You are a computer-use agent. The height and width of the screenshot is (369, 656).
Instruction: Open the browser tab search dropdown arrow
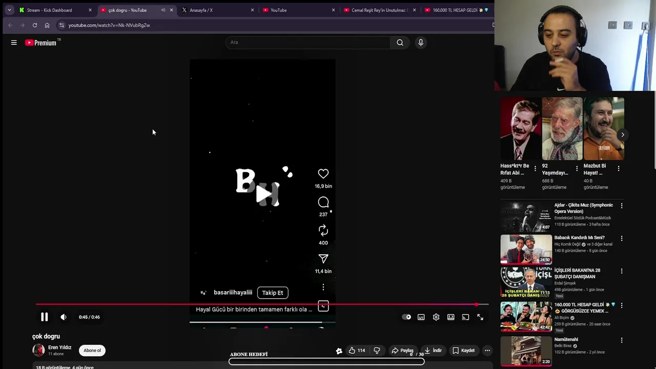tap(9, 10)
